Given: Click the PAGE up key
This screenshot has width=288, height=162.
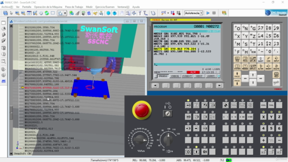Looking at the screenshot, I should 237,75.
